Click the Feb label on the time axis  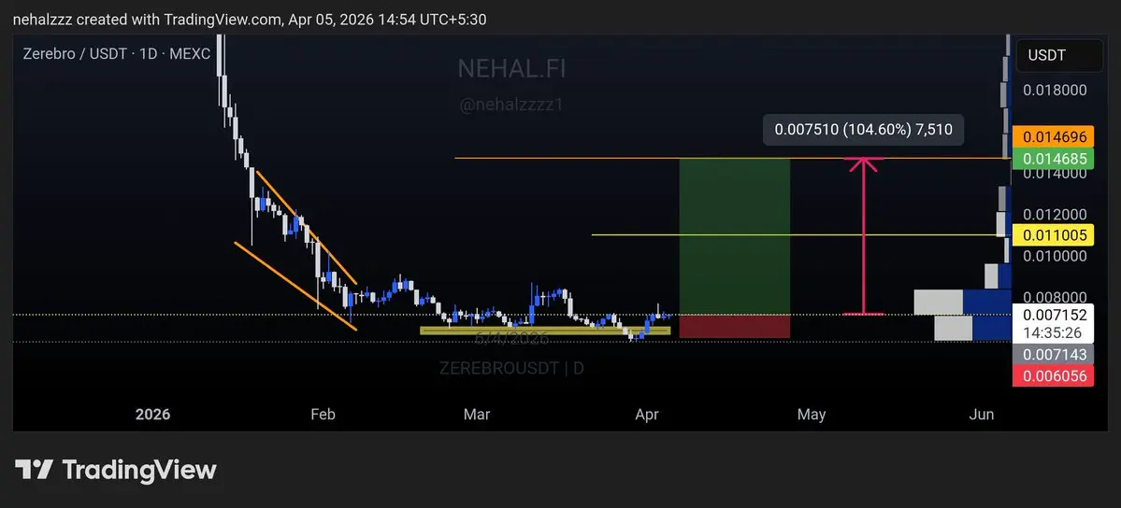coord(323,415)
